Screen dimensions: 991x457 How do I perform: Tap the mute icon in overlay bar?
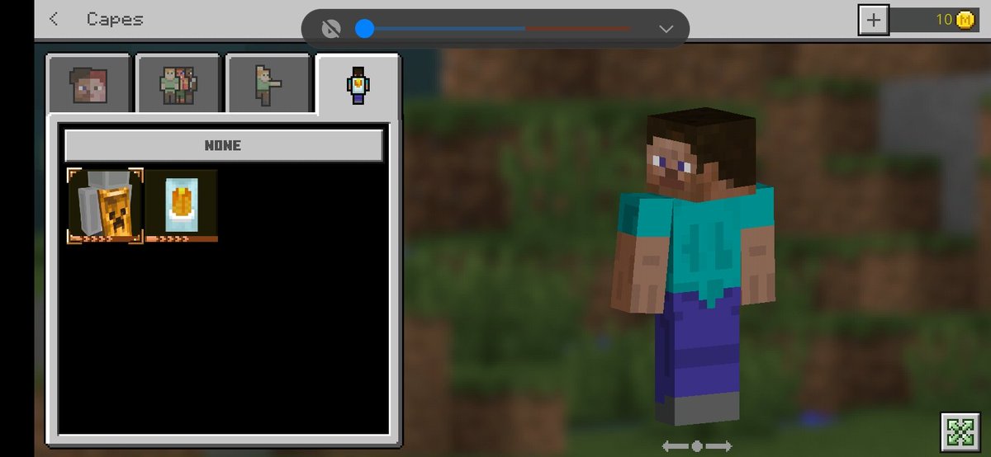click(332, 29)
